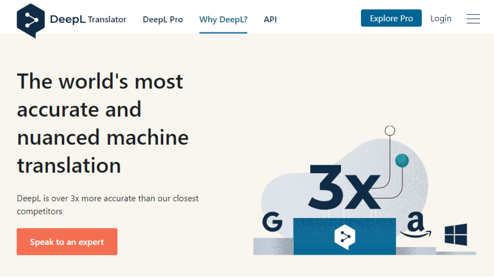Click the DeepL wordmark text in header
The height and width of the screenshot is (278, 494).
(x=67, y=20)
